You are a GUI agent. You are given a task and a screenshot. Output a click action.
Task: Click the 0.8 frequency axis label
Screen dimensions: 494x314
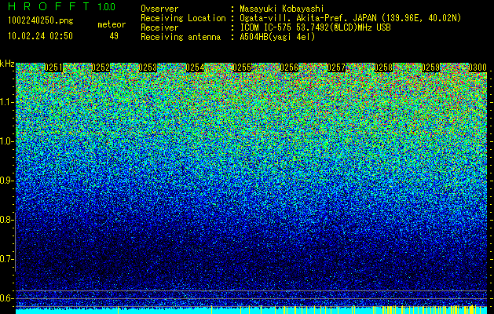tap(7, 220)
